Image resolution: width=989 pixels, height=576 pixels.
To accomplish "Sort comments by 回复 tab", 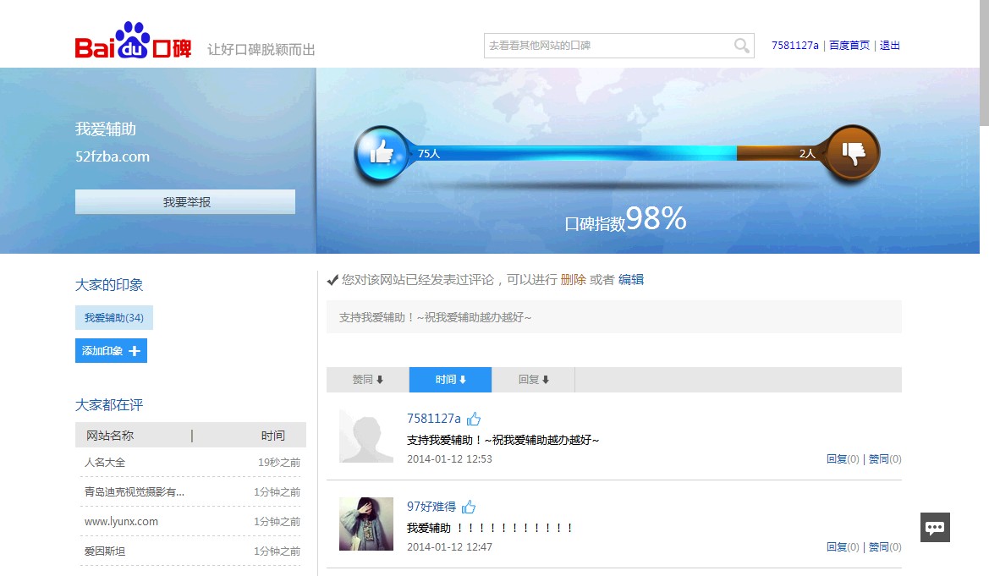I will (533, 380).
